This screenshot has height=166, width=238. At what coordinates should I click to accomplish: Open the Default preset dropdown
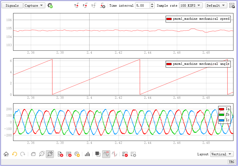216,6
